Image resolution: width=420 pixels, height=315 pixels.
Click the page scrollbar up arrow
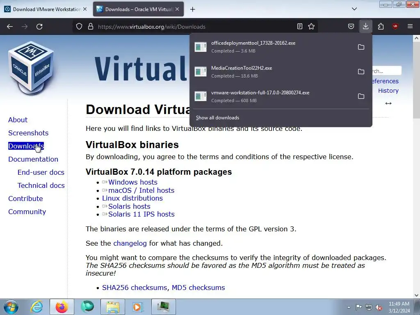(x=417, y=38)
